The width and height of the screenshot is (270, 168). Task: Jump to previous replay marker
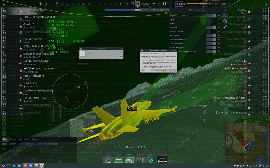[159, 3]
